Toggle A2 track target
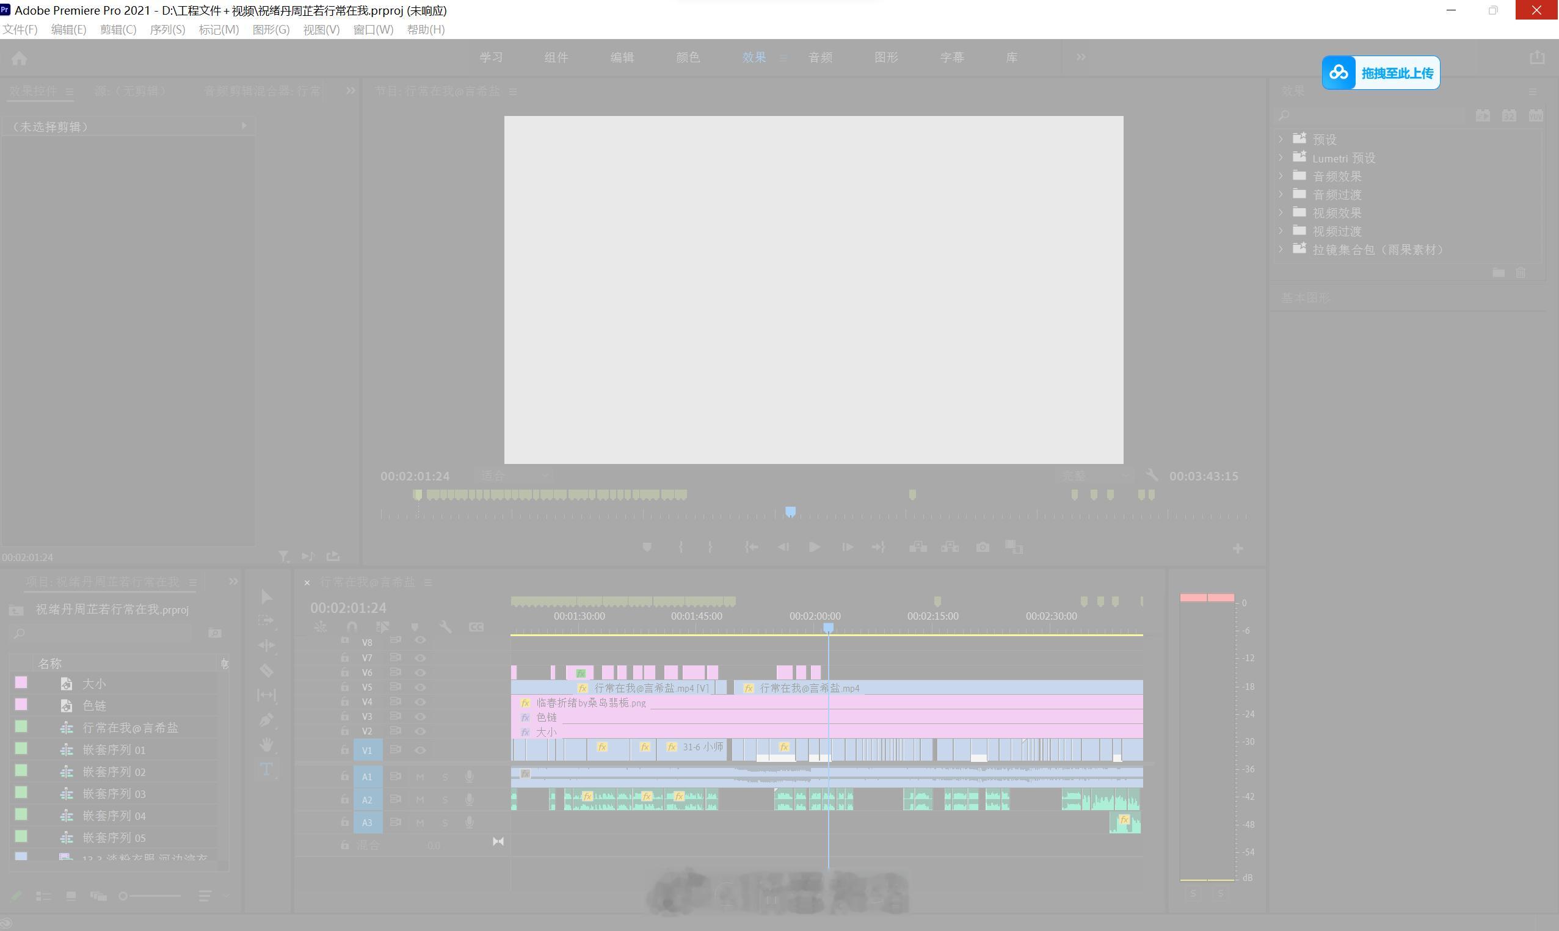The image size is (1559, 931). 367,800
